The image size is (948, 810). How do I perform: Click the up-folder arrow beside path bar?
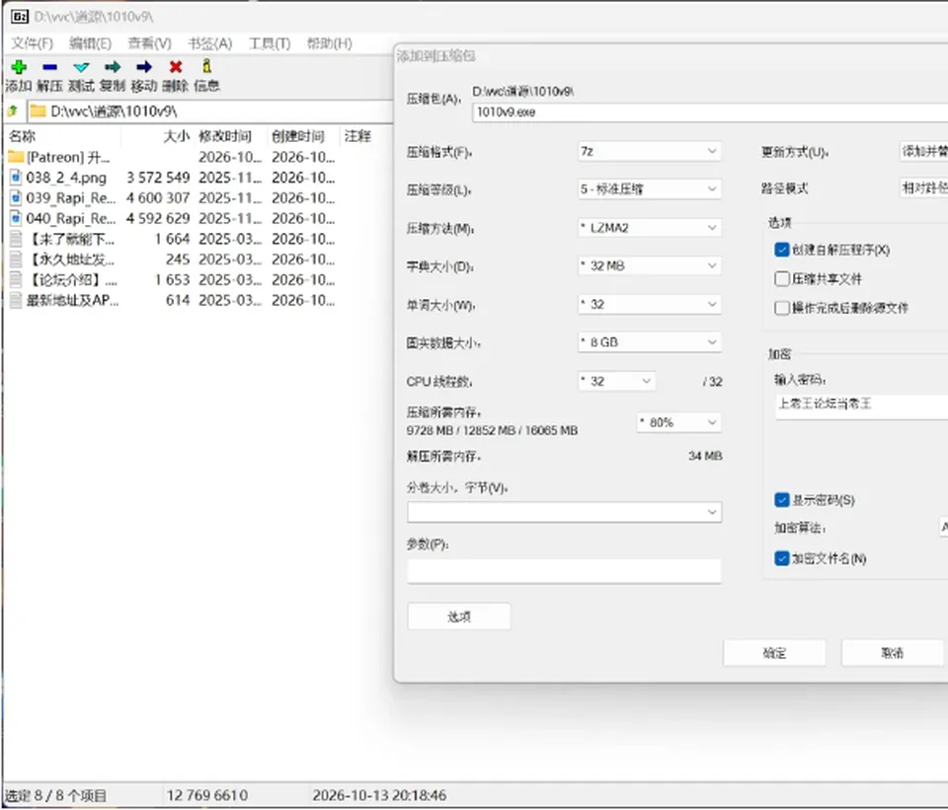(x=13, y=111)
